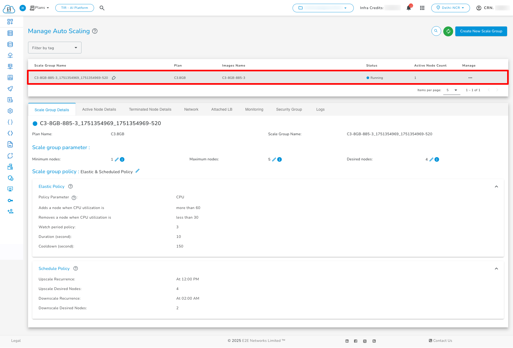
Task: Click the info icon next to Minimum nodes
Action: pos(122,159)
